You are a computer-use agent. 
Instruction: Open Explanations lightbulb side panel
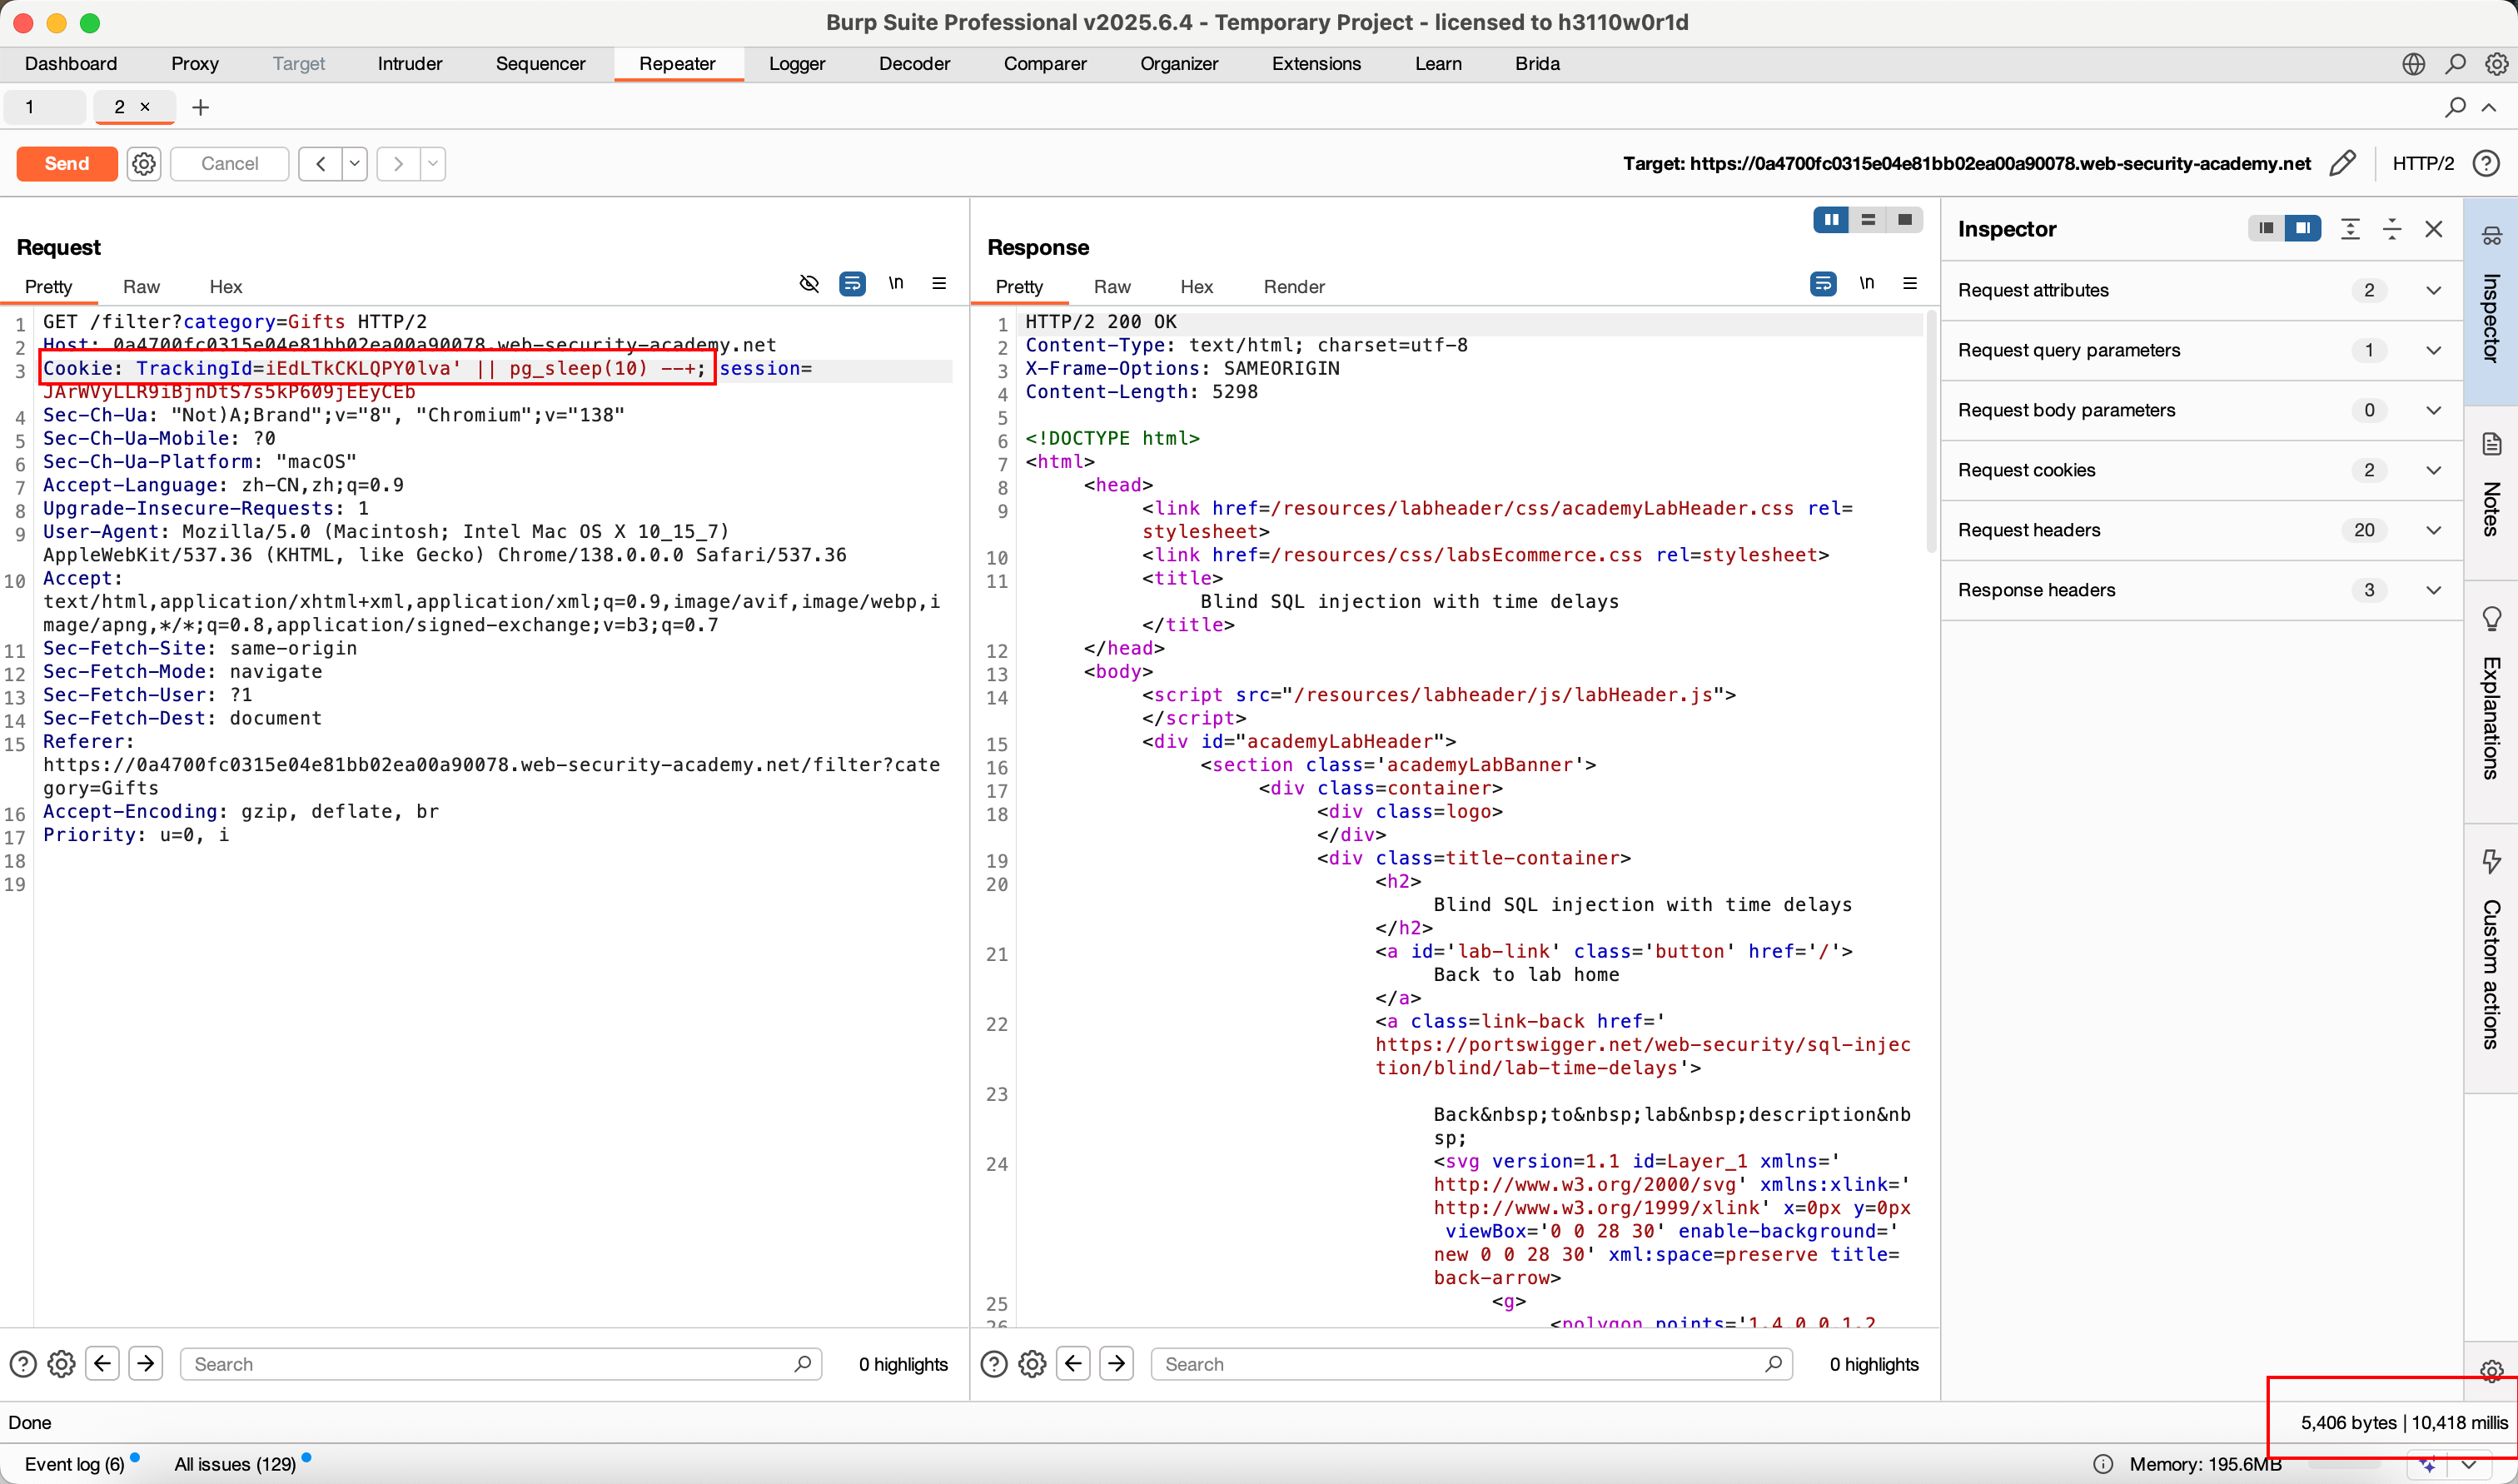pyautogui.click(x=2491, y=618)
